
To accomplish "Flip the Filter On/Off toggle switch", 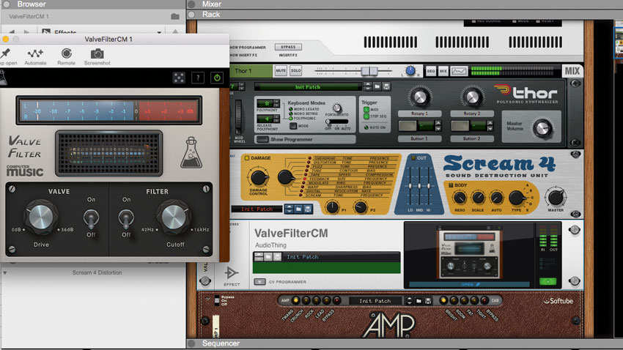I will [x=126, y=218].
